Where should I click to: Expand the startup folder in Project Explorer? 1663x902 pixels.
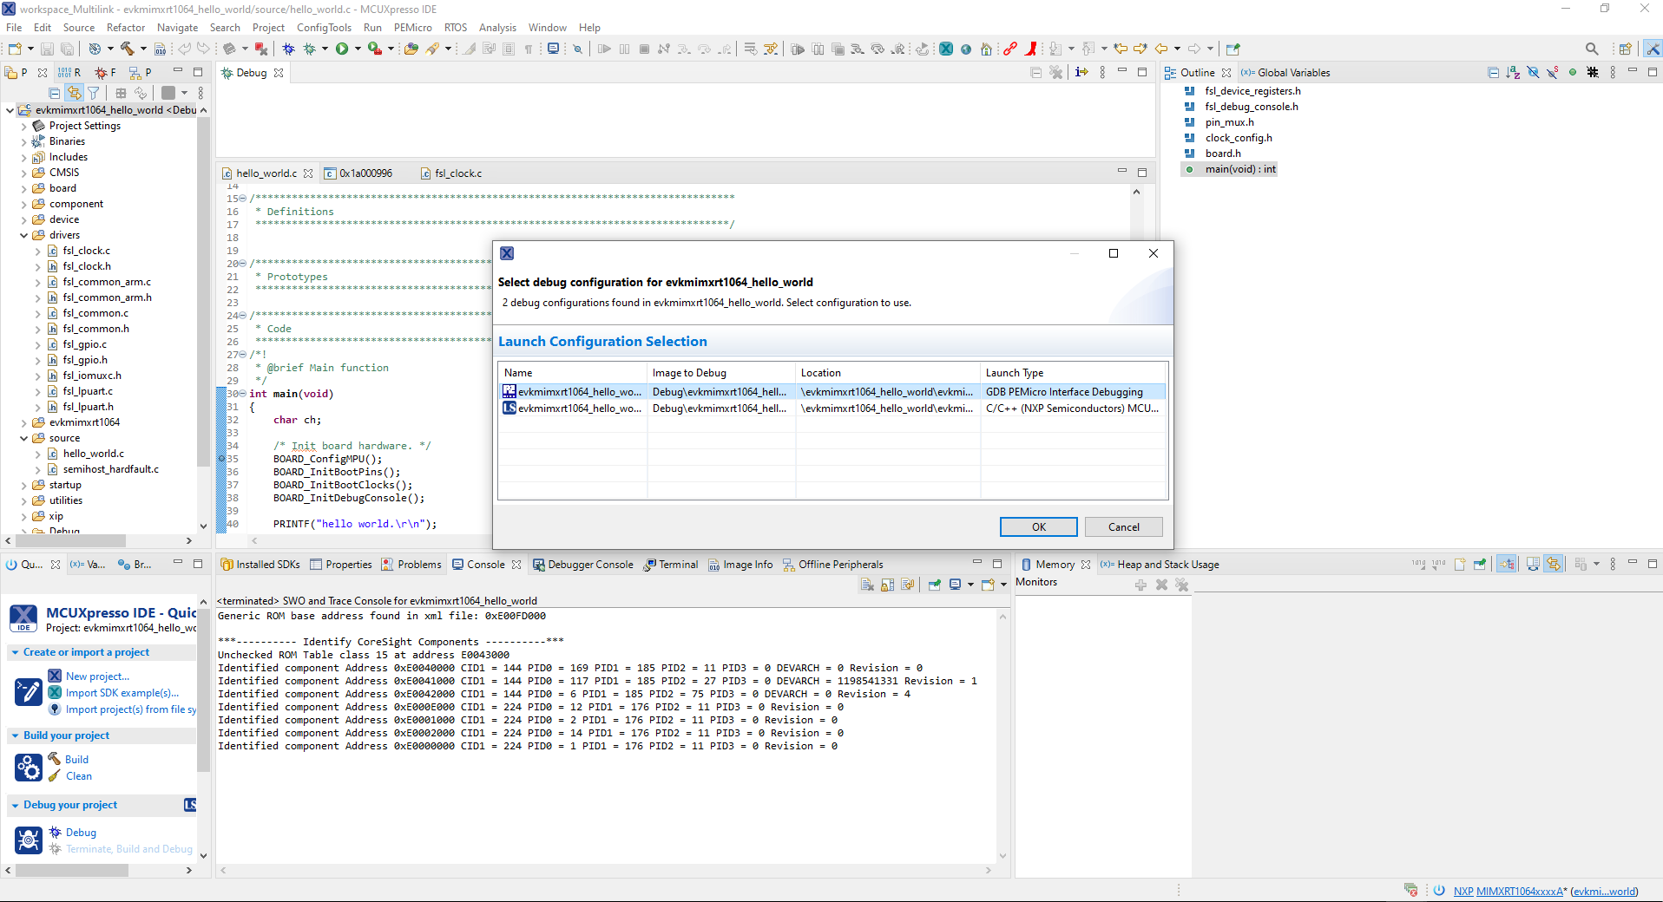23,484
